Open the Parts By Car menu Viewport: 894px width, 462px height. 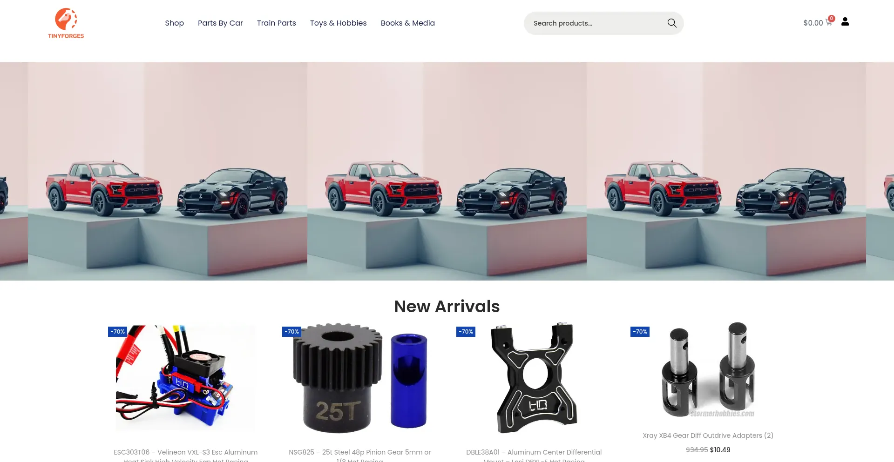click(x=220, y=23)
